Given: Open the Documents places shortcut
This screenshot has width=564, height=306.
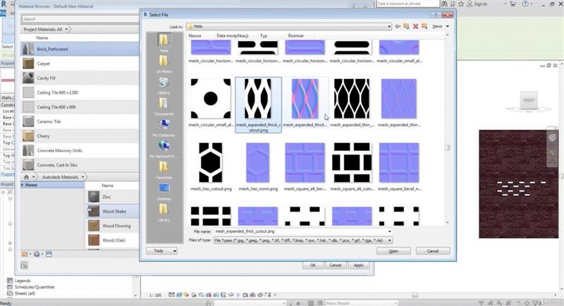Looking at the screenshot, I should click(x=164, y=106).
